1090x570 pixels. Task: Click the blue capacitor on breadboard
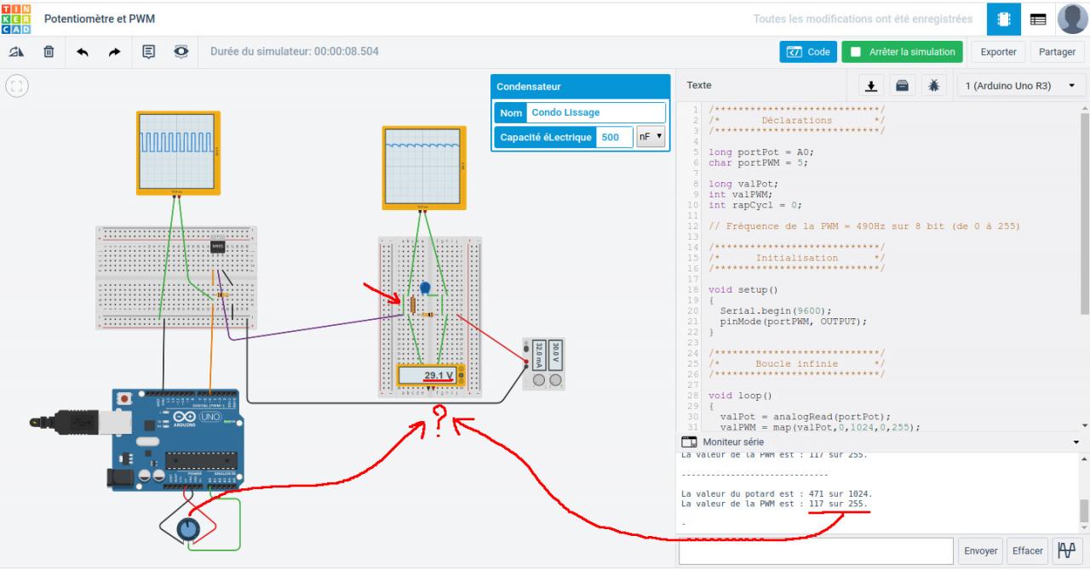pyautogui.click(x=426, y=288)
